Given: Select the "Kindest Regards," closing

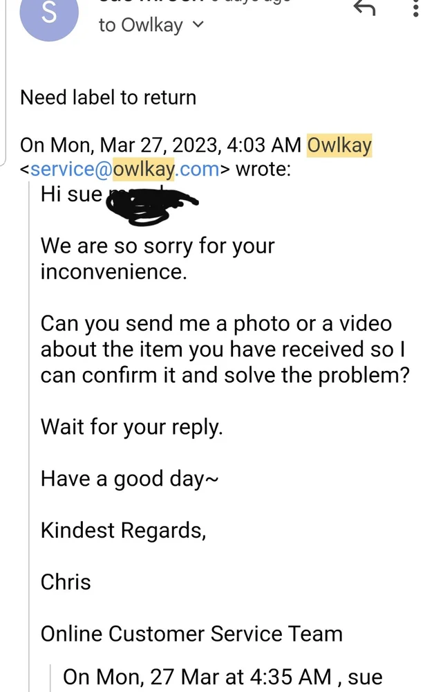Looking at the screenshot, I should (123, 530).
